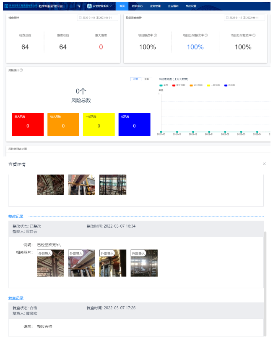The image size is (273, 339).
Task: Click help icon beside 项目及时整改率
Action: (206, 35)
